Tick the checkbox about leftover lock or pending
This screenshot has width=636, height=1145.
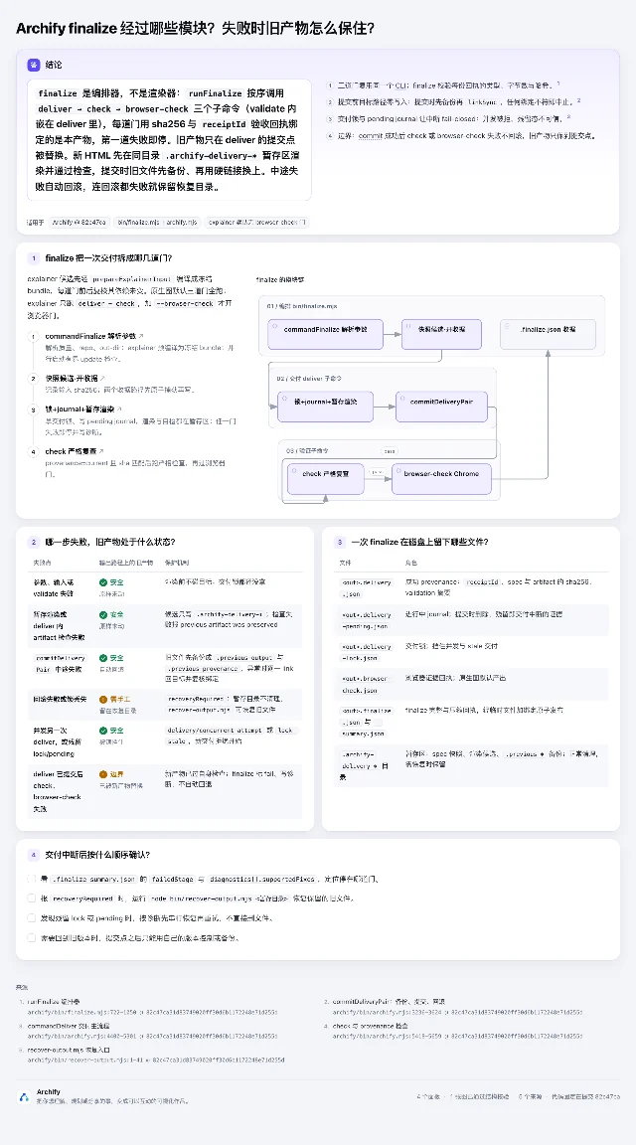[x=32, y=918]
